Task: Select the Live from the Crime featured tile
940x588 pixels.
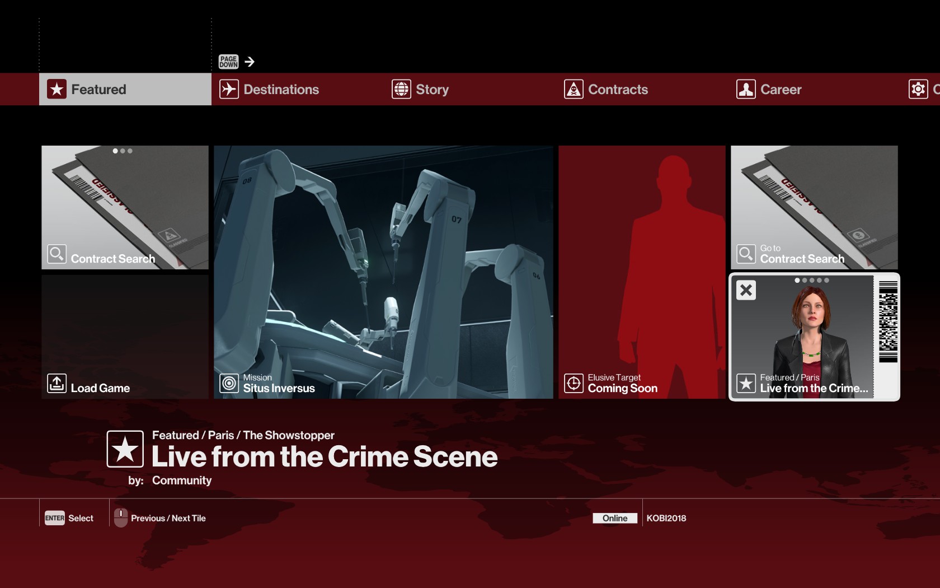Action: (814, 337)
